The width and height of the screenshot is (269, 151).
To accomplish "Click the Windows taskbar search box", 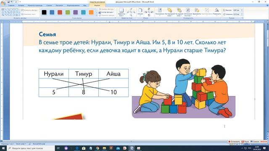I will tap(31, 148).
